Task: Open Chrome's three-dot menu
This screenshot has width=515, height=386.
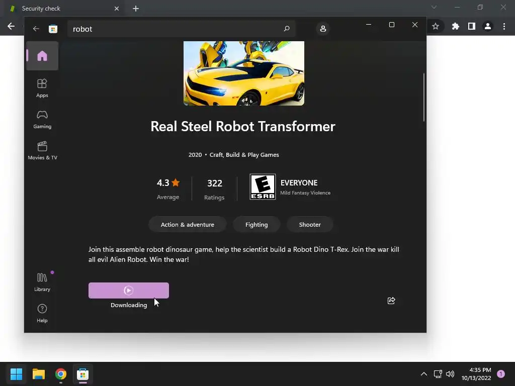Action: [x=504, y=26]
